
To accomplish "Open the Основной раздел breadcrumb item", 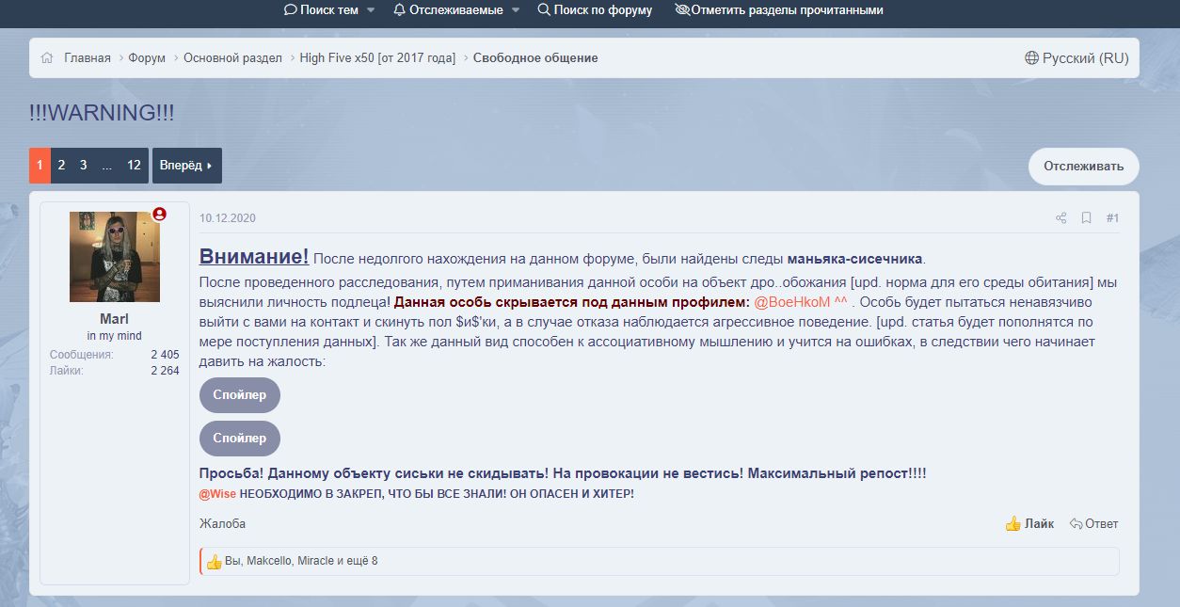I will pos(233,57).
